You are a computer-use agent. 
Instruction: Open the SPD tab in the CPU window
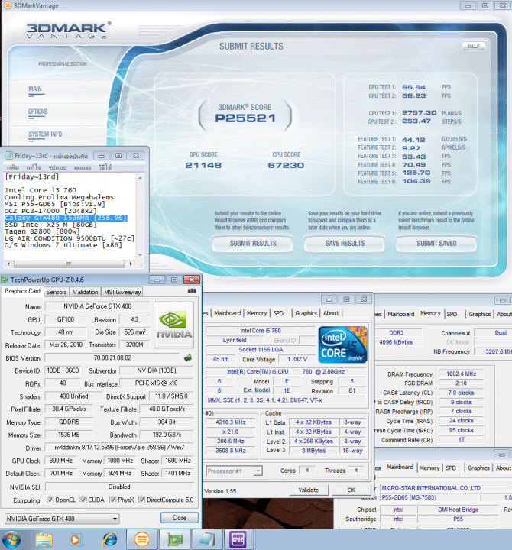coord(278,313)
